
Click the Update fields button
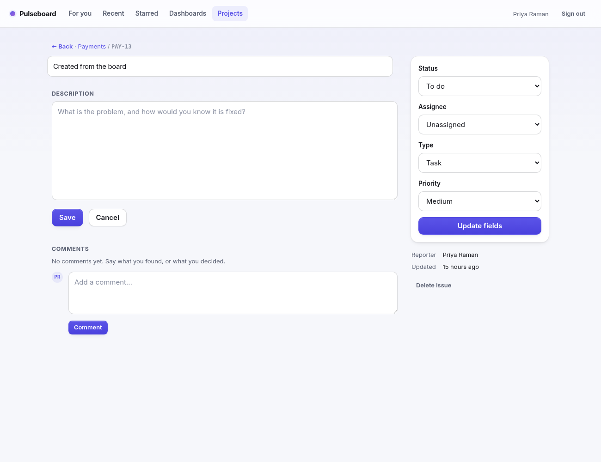coord(480,226)
